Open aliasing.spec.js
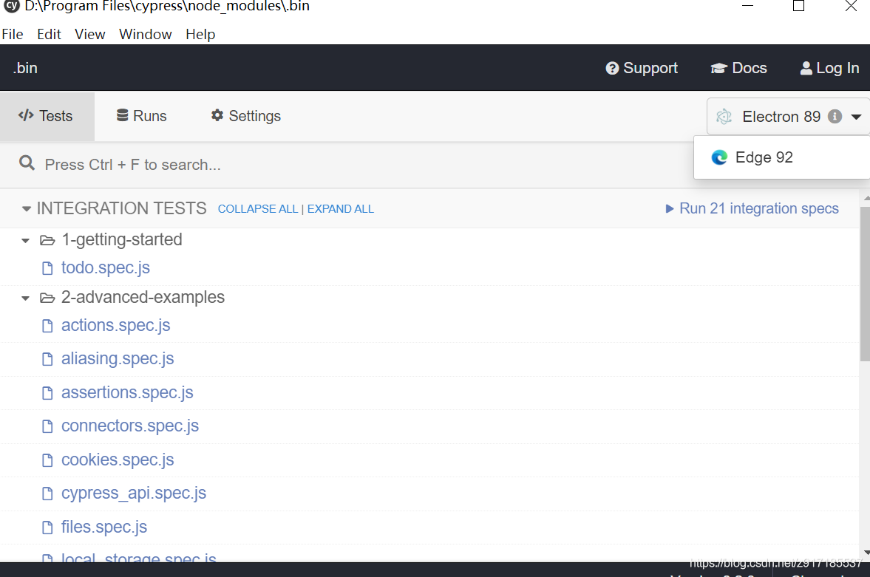Screen dimensions: 870x577 pyautogui.click(x=118, y=359)
